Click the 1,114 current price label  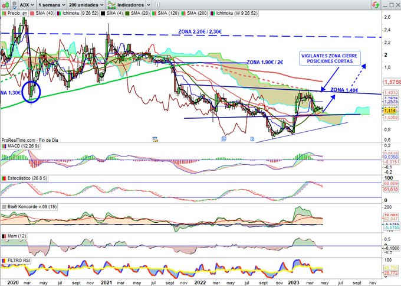click(x=390, y=110)
